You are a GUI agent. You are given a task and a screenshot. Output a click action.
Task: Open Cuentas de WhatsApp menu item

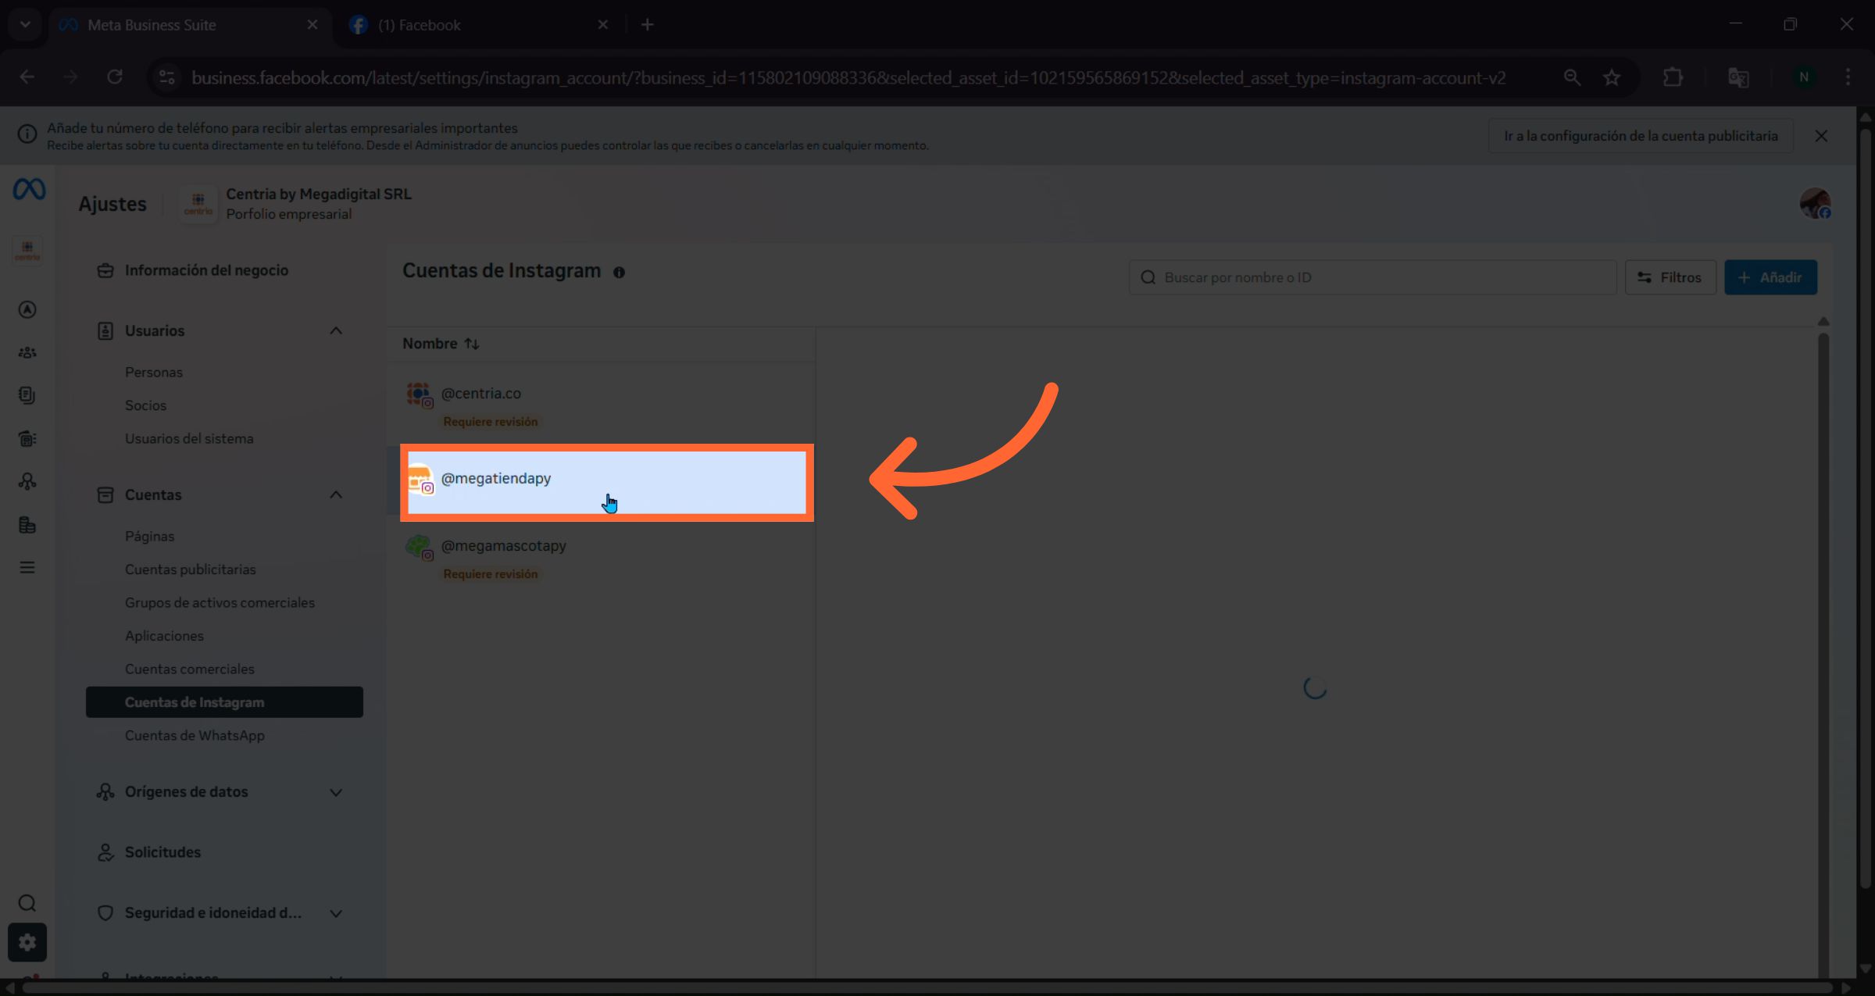[195, 735]
